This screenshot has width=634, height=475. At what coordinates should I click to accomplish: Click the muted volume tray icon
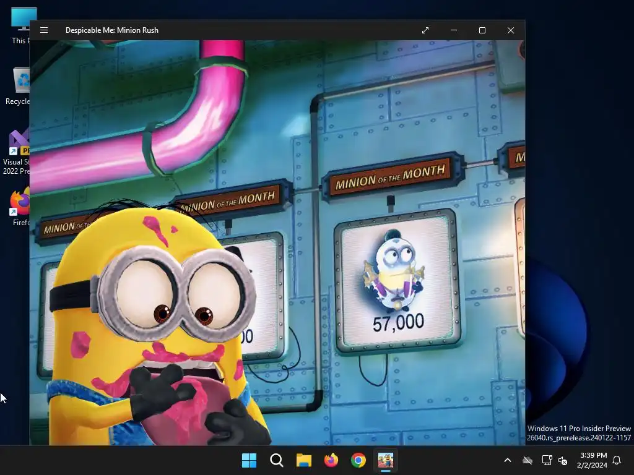(562, 460)
